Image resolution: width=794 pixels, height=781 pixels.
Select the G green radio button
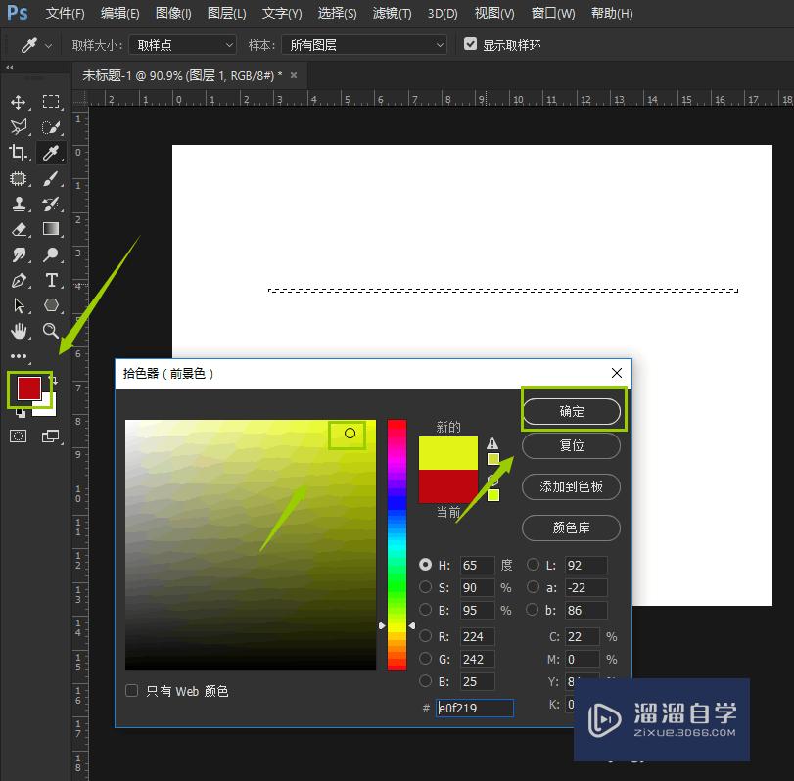425,658
